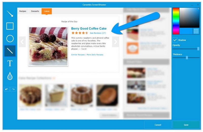Show previous recipe with left chevron

point(22,42)
